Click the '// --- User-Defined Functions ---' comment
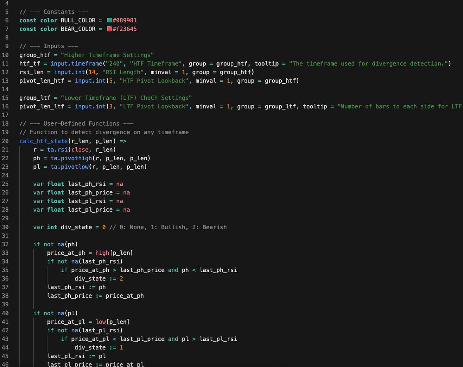 (77, 123)
